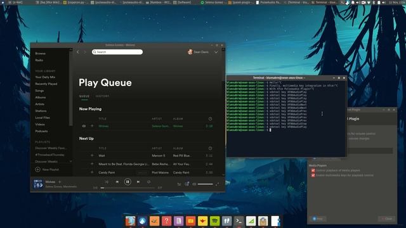Open Maroon 5 artist link
The height and width of the screenshot is (228, 406).
tap(159, 156)
